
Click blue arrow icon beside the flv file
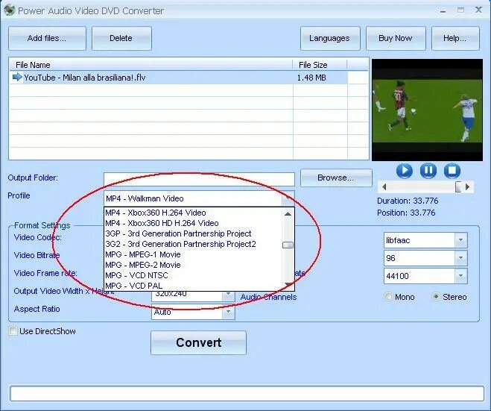tap(17, 77)
